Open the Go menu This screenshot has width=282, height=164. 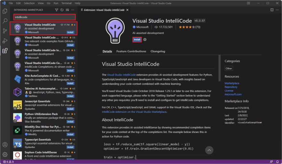click(49, 3)
